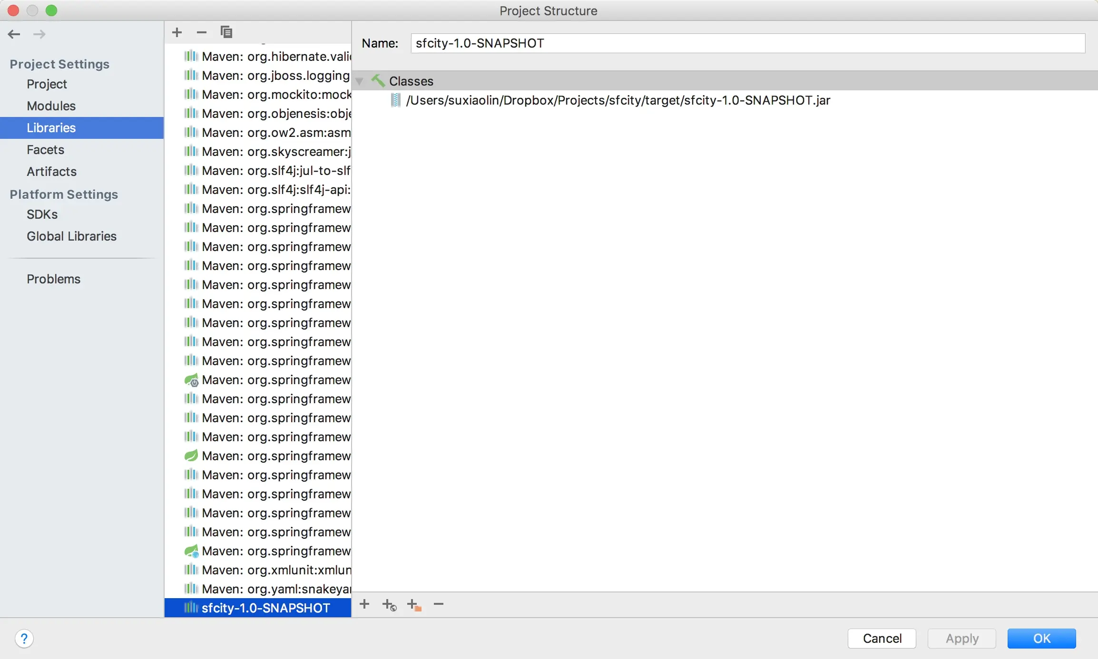Click add root plus icon below classes
Image resolution: width=1098 pixels, height=659 pixels.
[x=364, y=604]
